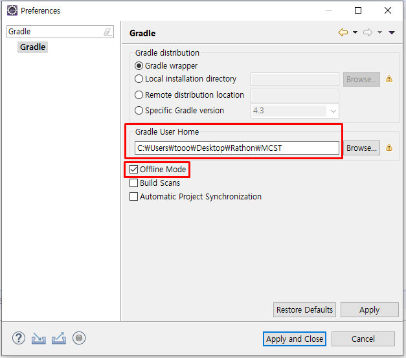Select the Gradle item in preferences tree

click(32, 47)
